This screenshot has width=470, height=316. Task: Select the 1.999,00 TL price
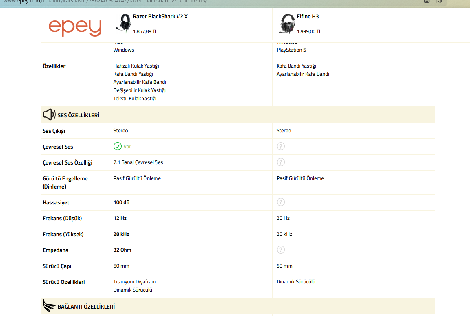point(309,31)
